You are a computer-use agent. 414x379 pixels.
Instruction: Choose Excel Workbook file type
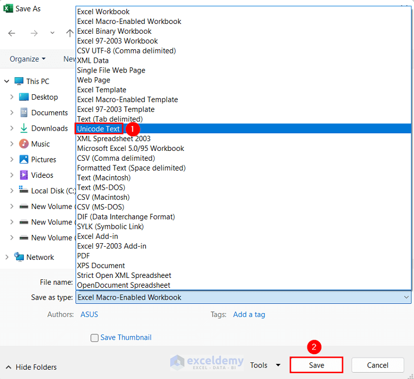click(243, 11)
